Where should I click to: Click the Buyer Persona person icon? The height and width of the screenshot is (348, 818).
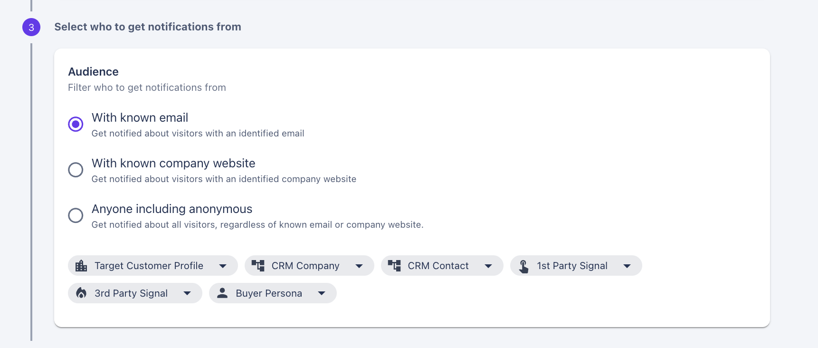pyautogui.click(x=222, y=293)
